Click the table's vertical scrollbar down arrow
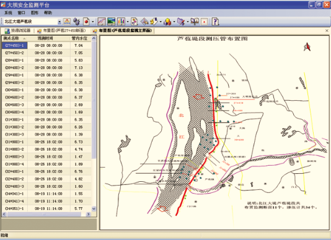Screen dimensions: 331x240 pos(94,208)
